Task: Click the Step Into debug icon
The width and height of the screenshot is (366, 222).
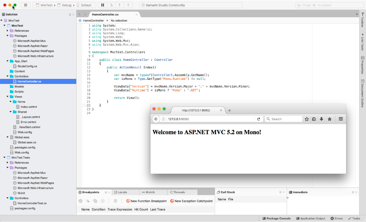Action: 120,5
